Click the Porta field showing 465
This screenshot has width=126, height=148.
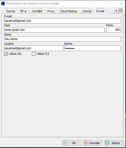[x=113, y=30]
